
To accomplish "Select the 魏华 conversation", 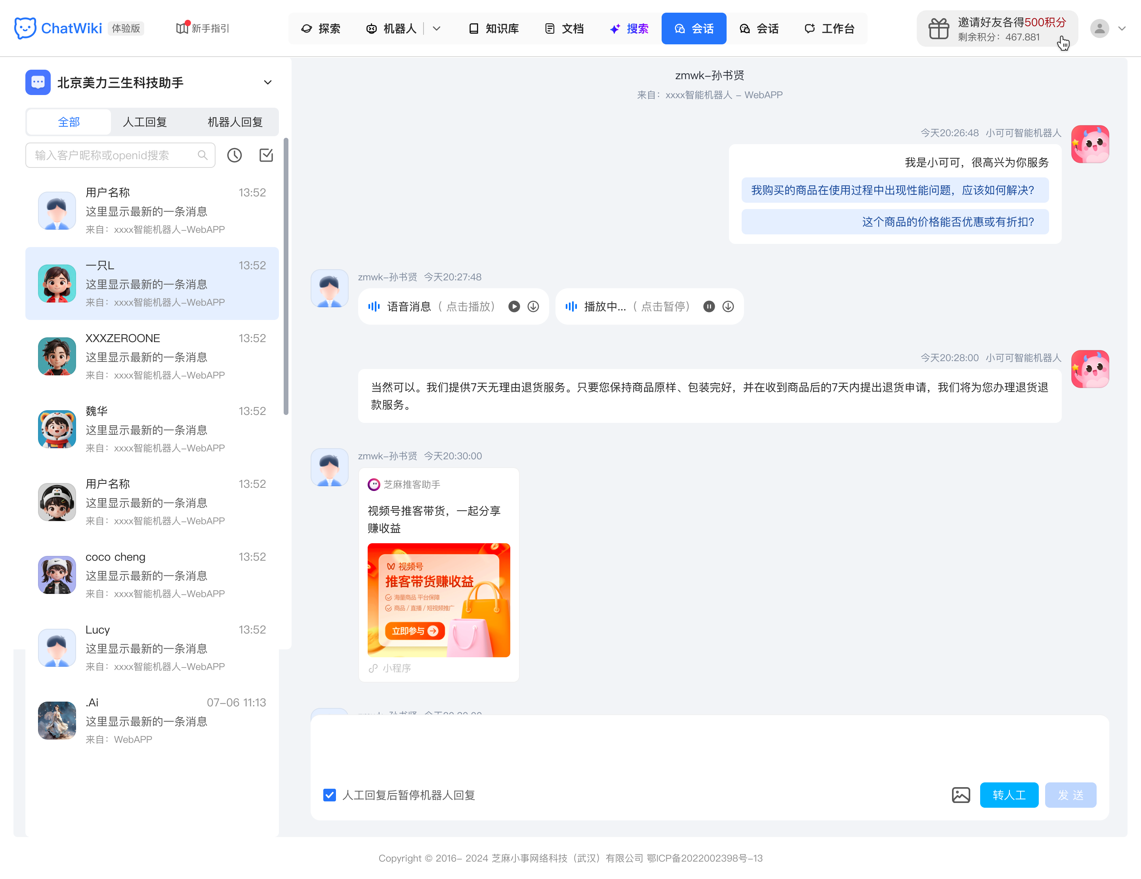I will [151, 429].
